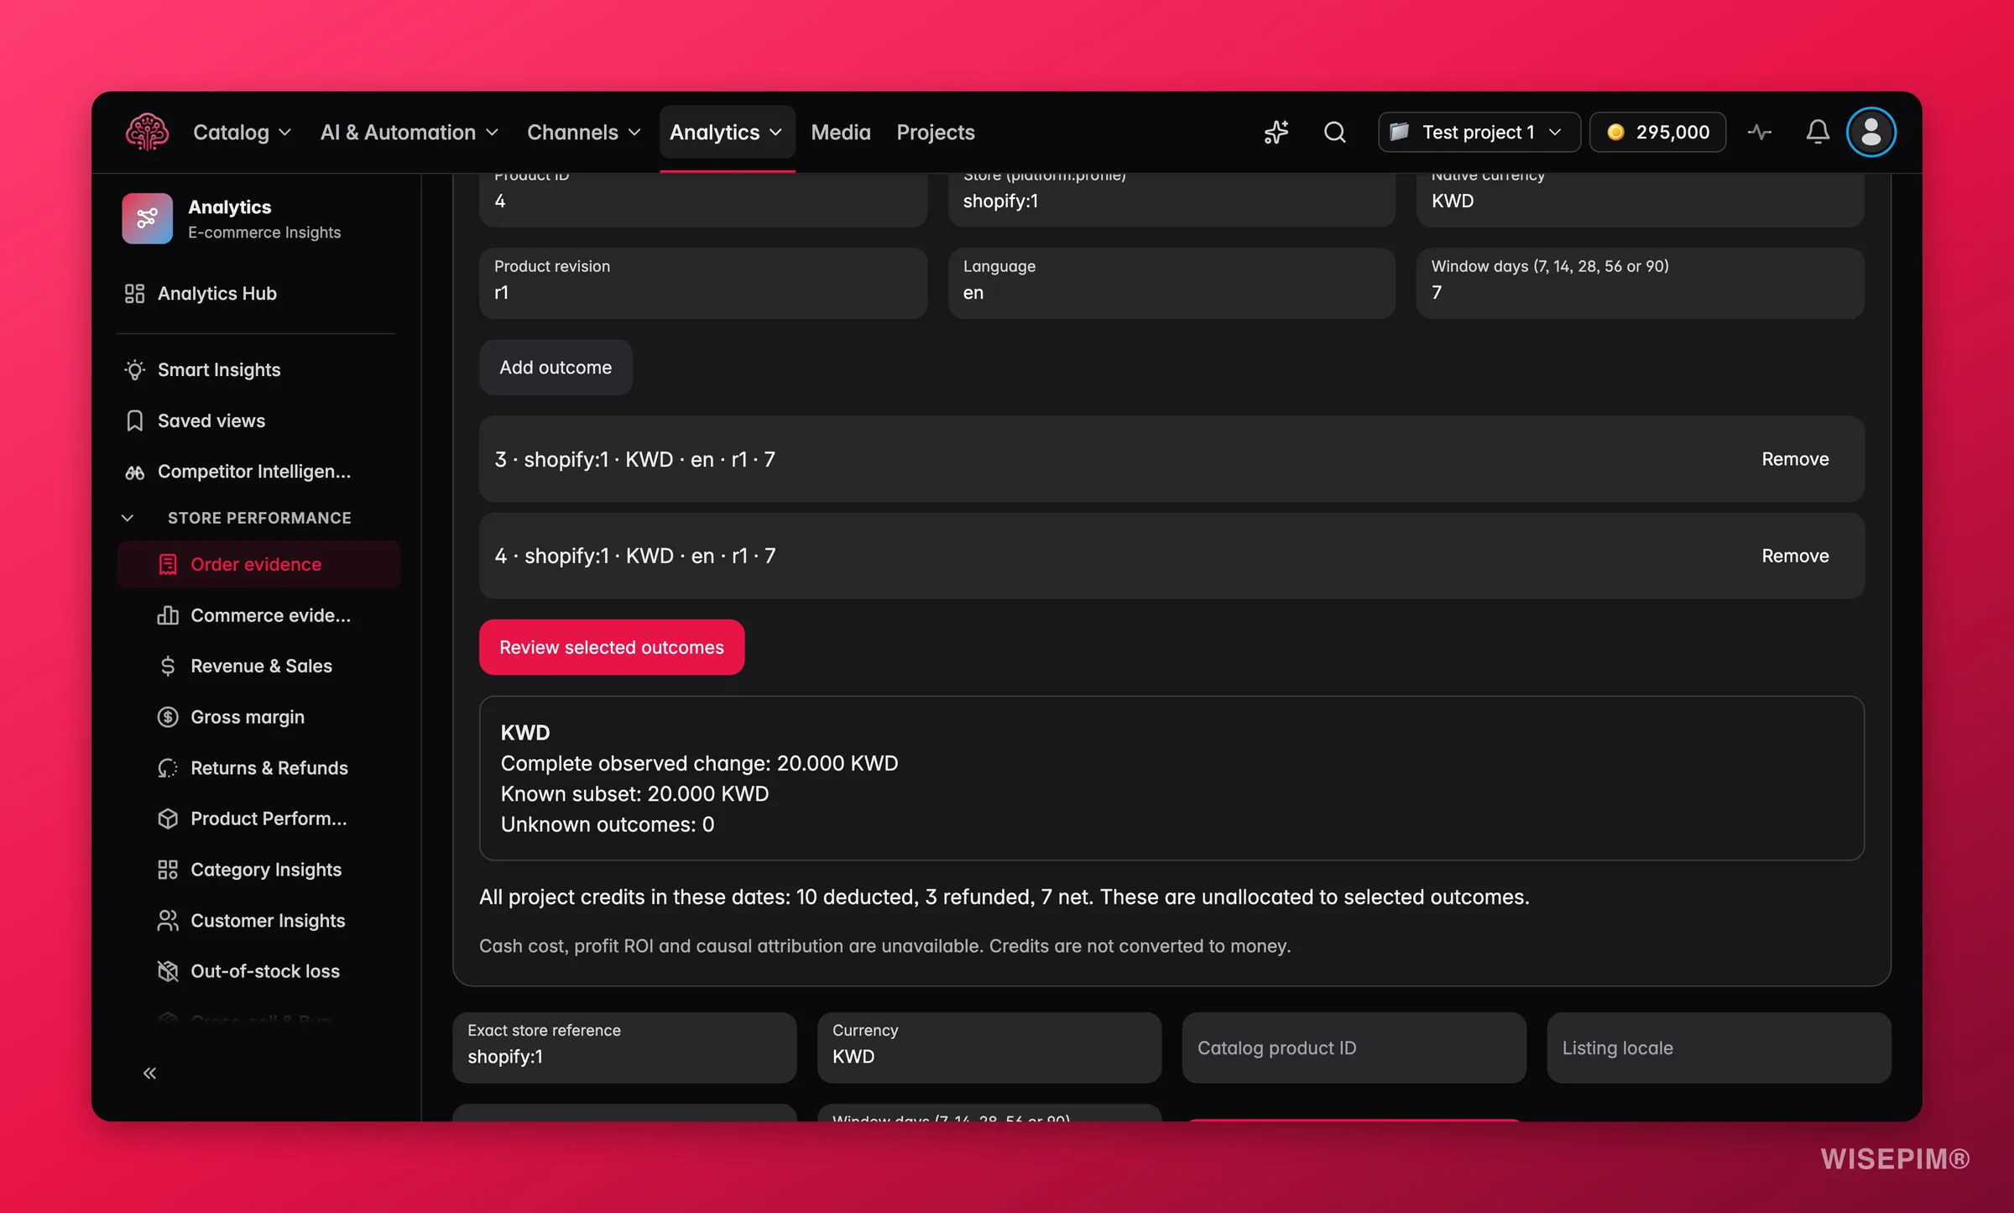This screenshot has height=1213, width=2014.
Task: Collapse the Store Performance section chevron
Action: click(x=128, y=518)
